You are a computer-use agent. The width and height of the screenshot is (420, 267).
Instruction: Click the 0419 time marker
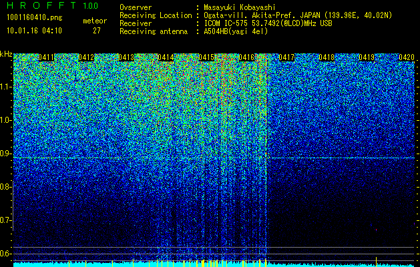[367, 57]
